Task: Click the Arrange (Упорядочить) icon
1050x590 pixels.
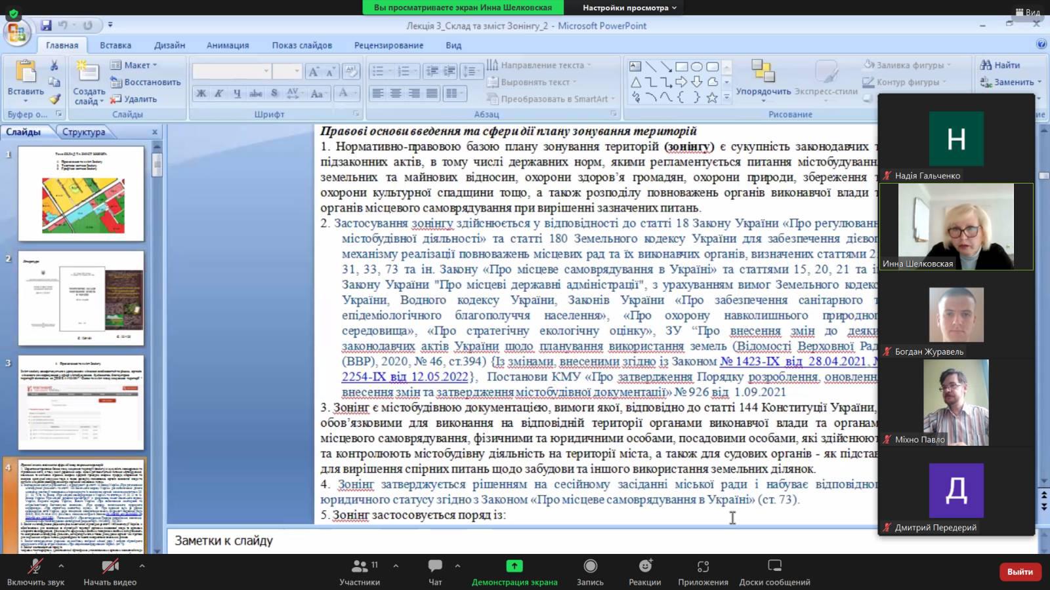Action: (x=763, y=71)
